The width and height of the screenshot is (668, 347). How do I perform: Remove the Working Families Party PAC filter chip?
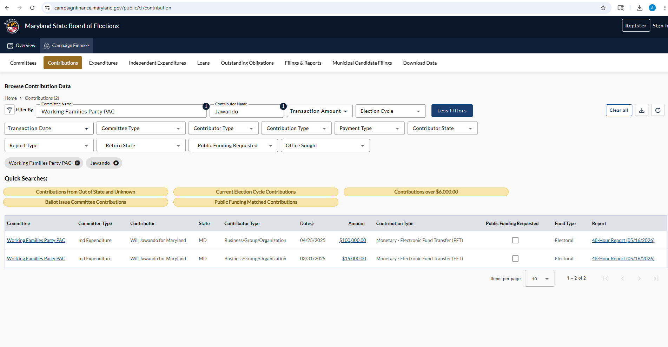pyautogui.click(x=77, y=163)
